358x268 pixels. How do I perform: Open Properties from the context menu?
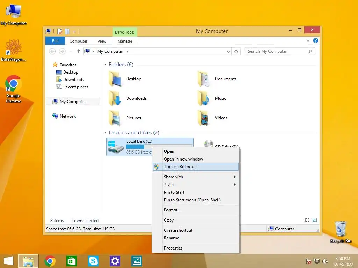pos(196,248)
